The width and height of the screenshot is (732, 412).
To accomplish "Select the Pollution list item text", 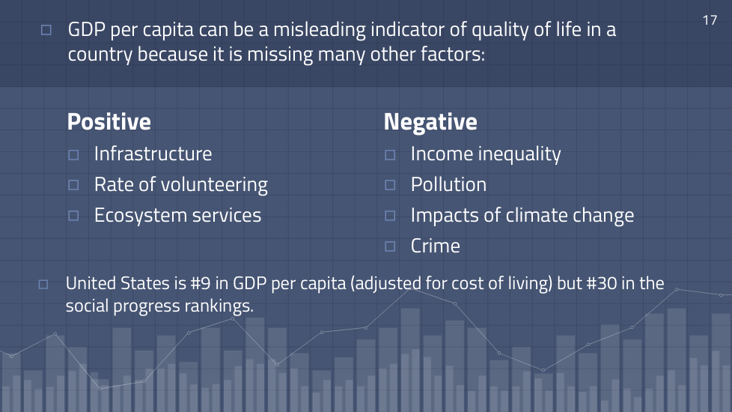I will [x=448, y=184].
